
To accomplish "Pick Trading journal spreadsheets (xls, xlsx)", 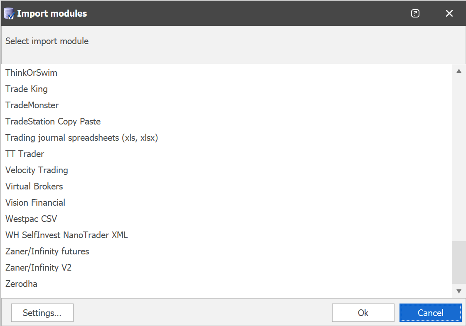I will click(x=227, y=137).
